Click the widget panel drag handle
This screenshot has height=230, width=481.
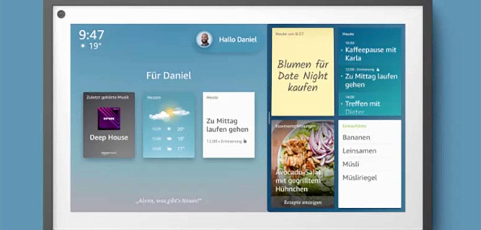pos(269,118)
